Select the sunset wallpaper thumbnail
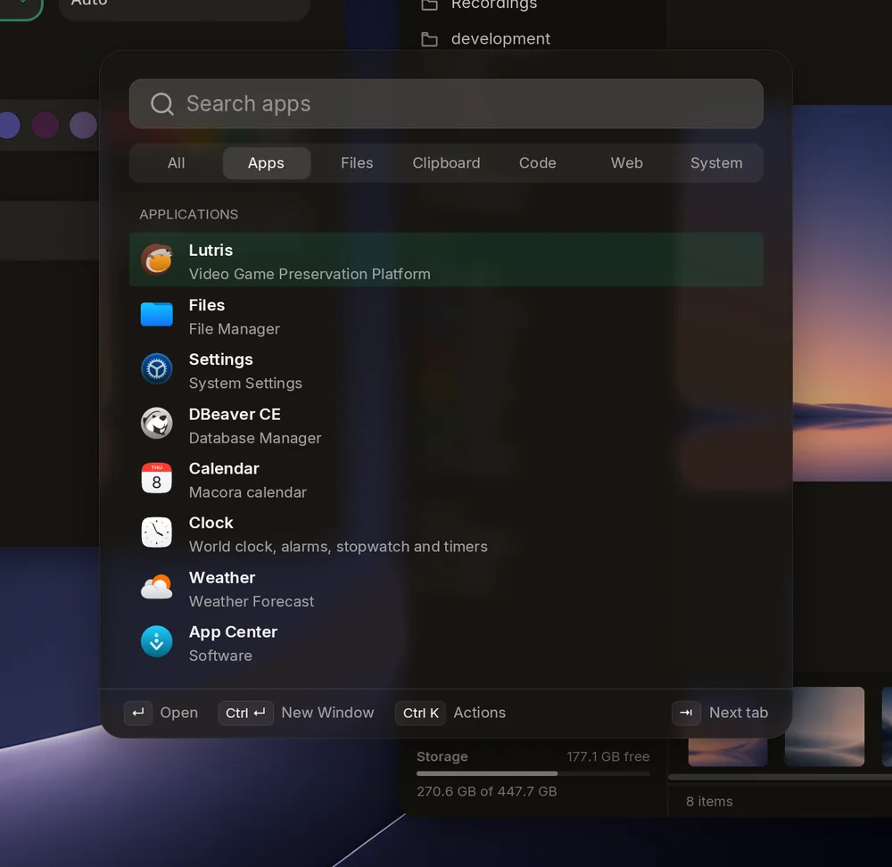 (x=728, y=752)
